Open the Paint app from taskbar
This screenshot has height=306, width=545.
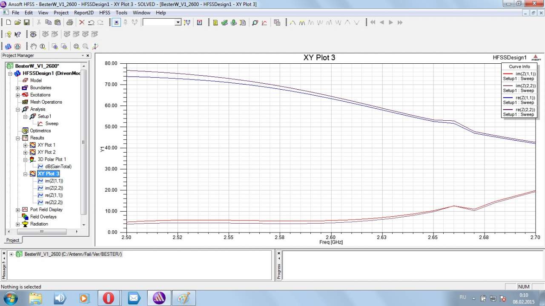[184, 298]
